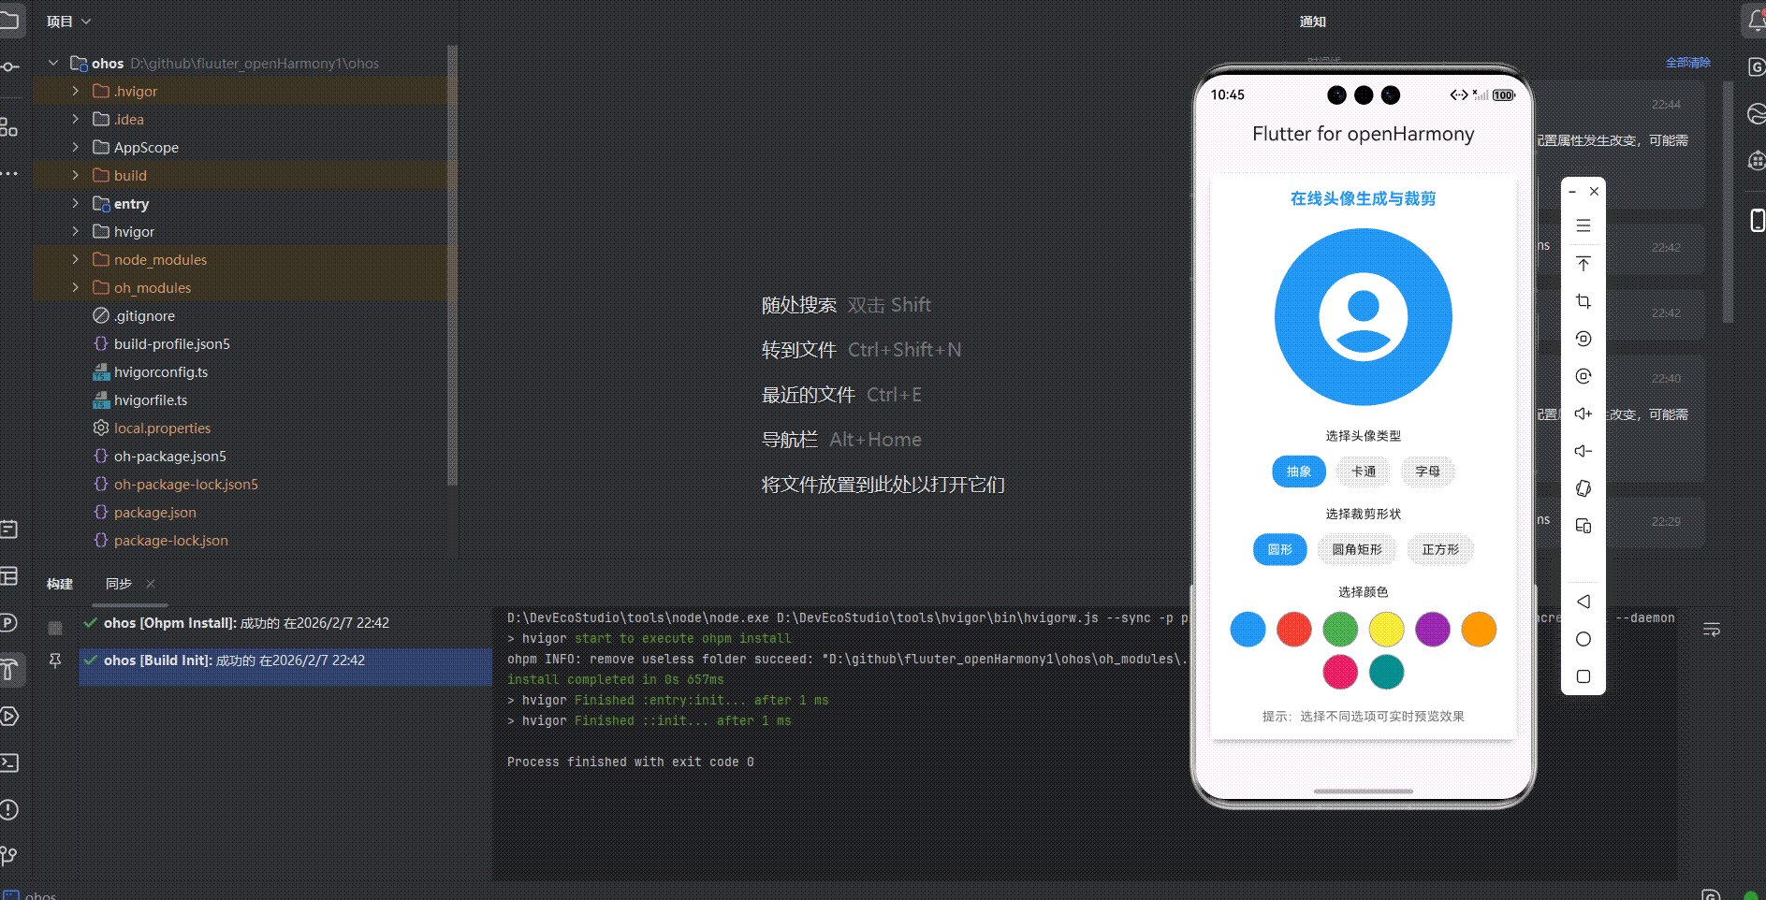Pick the yellow color swatch

(x=1387, y=629)
